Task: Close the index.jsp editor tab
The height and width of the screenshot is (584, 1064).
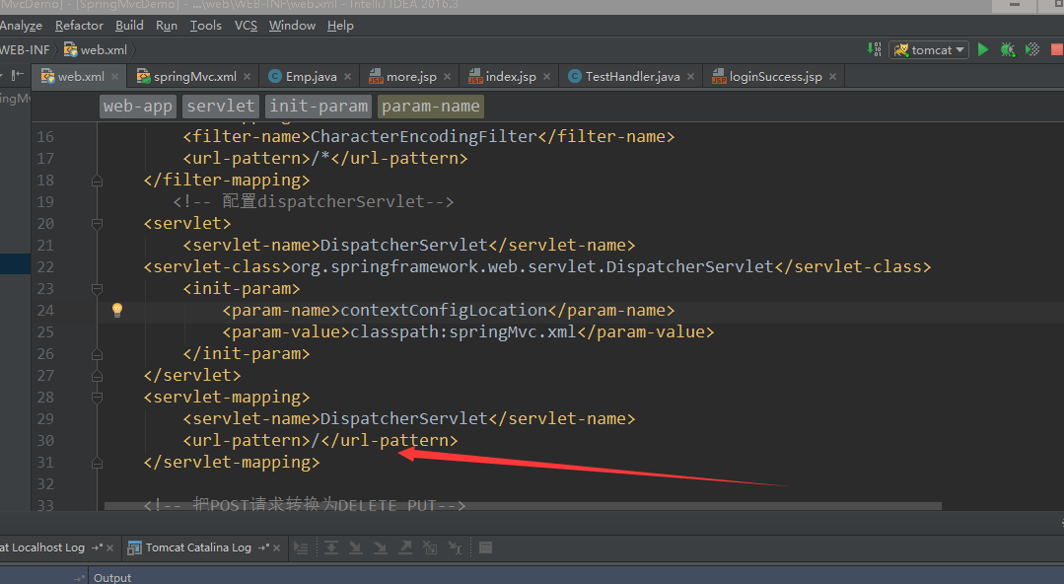Action: tap(547, 77)
